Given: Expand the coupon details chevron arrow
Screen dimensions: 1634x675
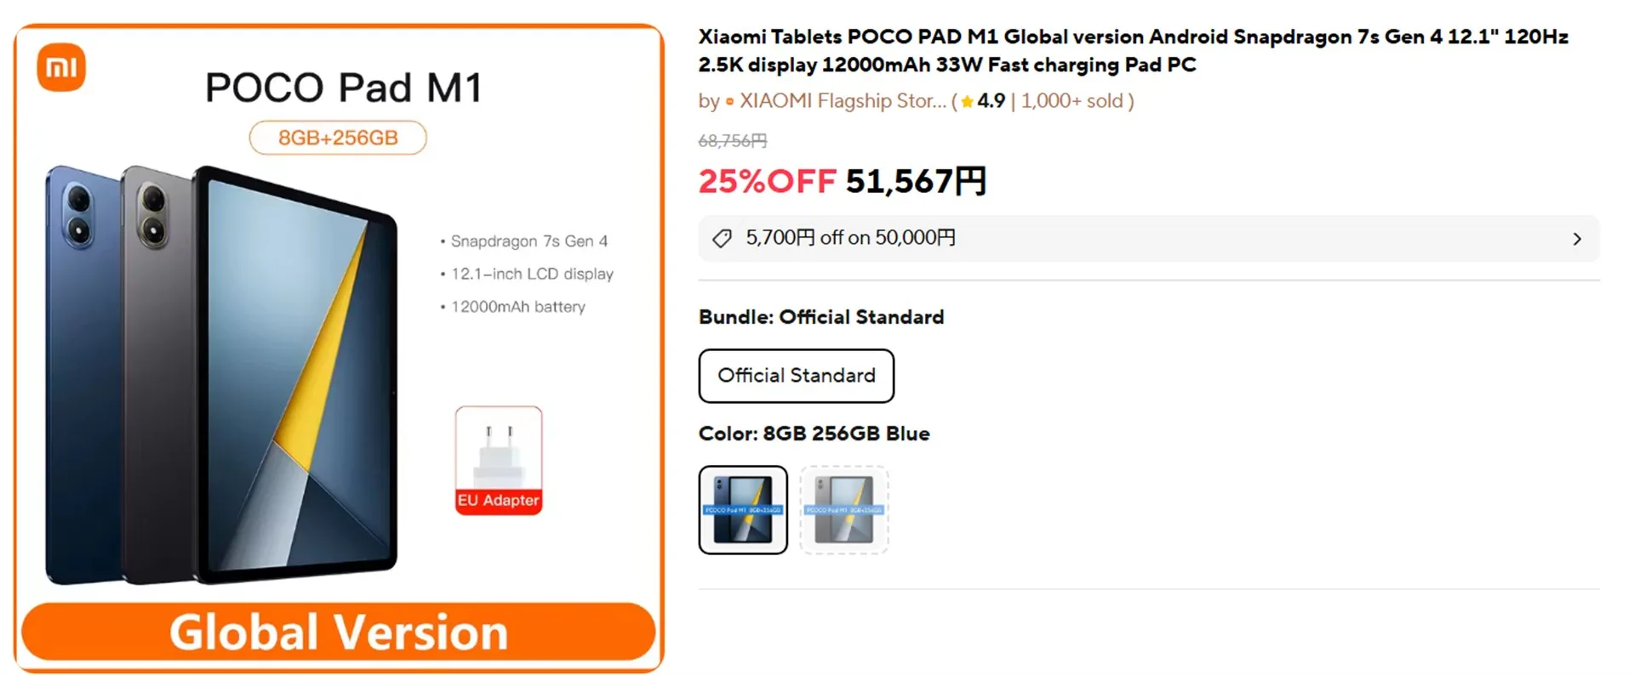Looking at the screenshot, I should pyautogui.click(x=1576, y=239).
